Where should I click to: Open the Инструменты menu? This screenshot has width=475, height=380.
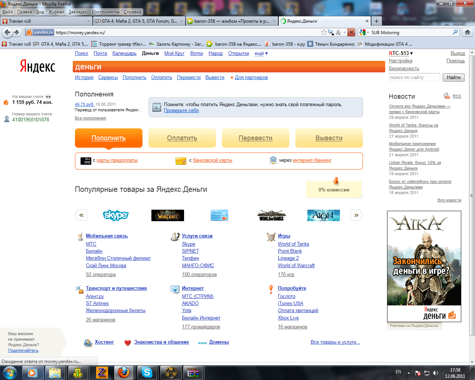click(x=106, y=12)
